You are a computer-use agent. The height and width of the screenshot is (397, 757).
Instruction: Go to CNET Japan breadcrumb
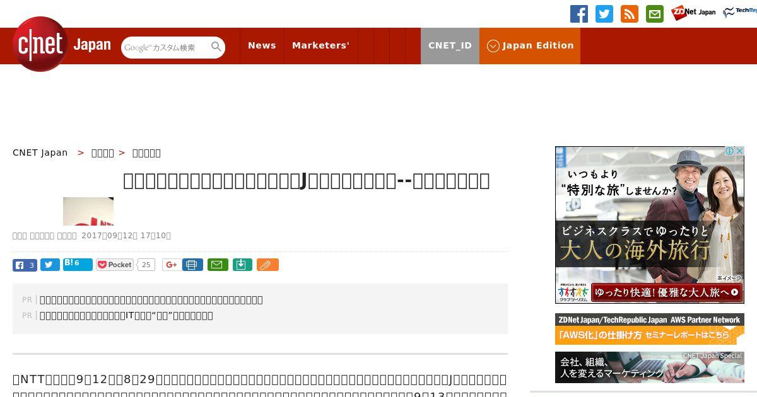[40, 152]
